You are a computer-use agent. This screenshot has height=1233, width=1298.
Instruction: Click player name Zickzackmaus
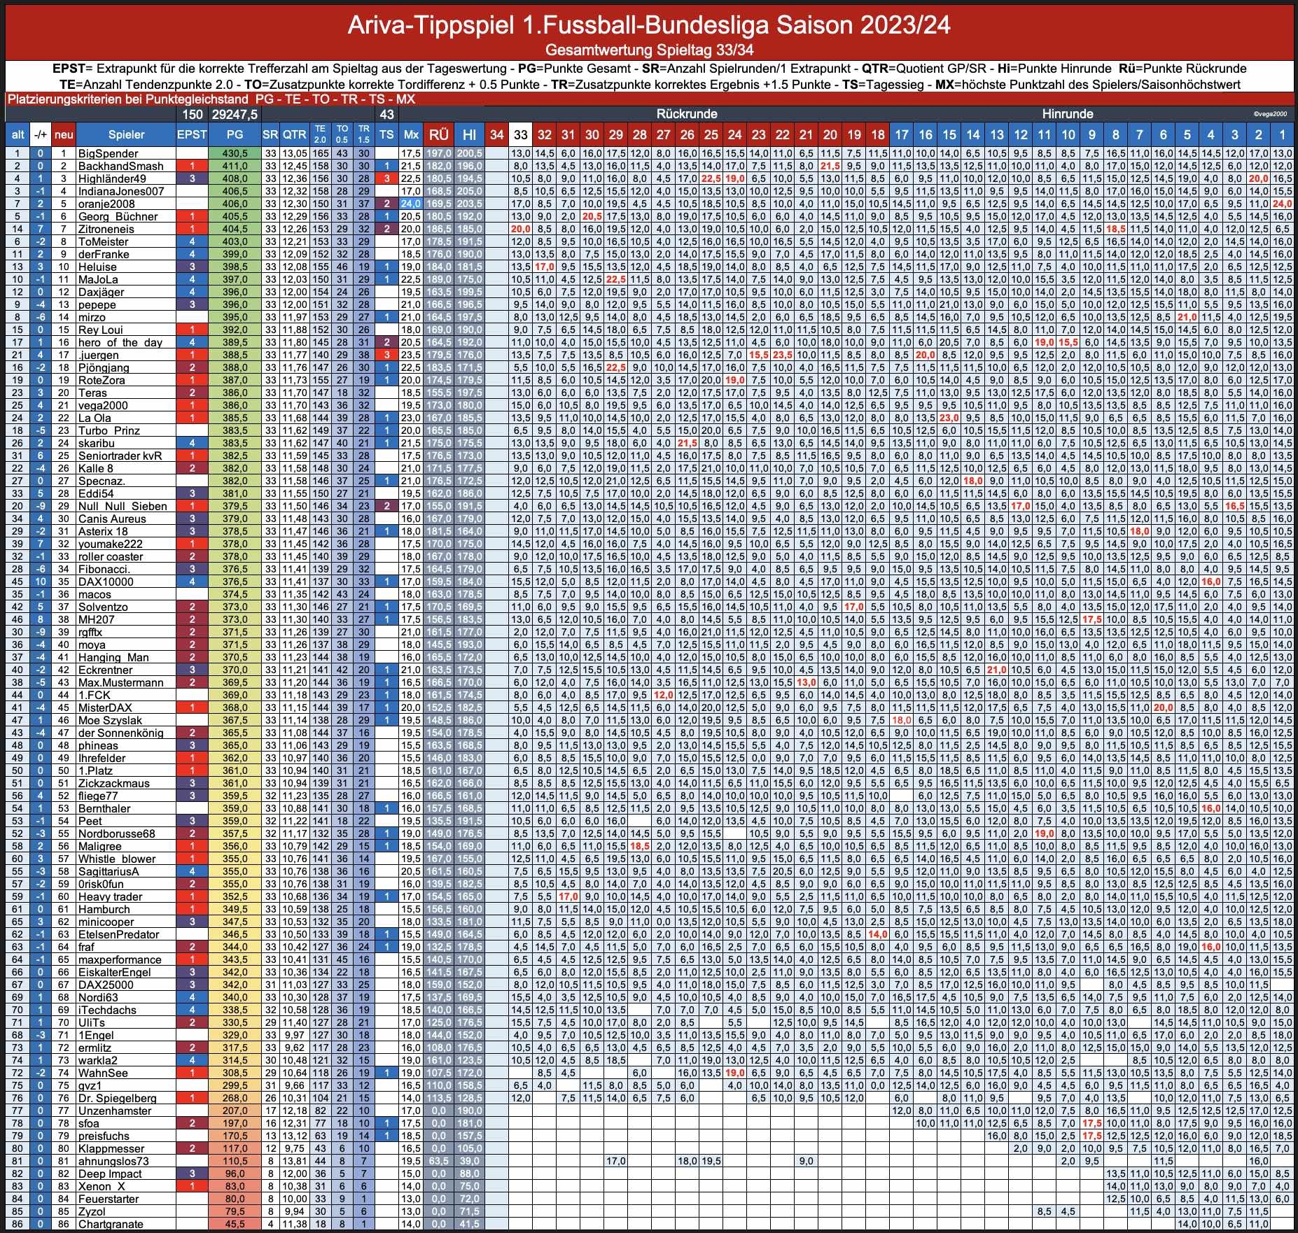pos(114,783)
